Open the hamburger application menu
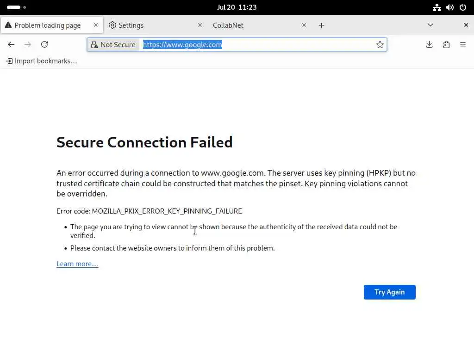 click(463, 44)
